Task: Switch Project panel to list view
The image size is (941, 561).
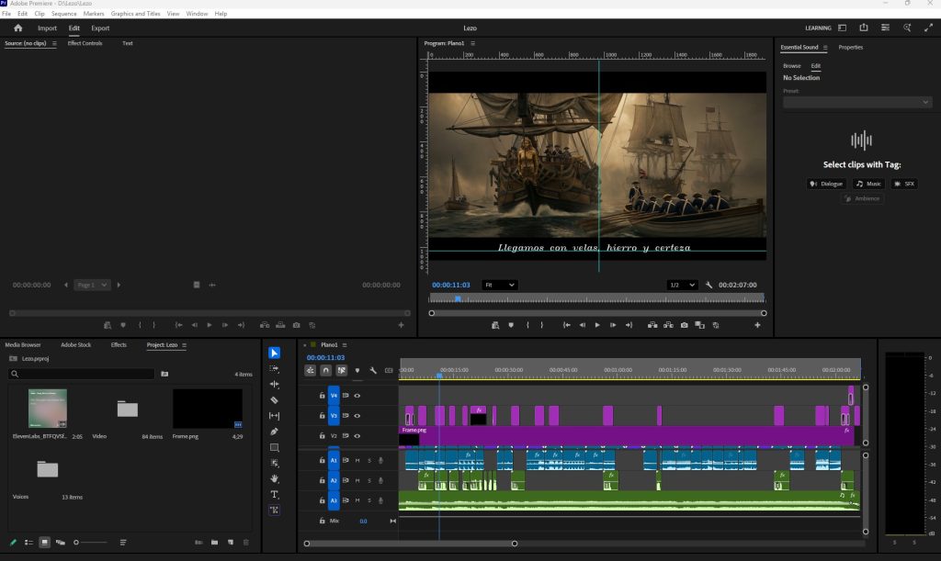Action: pos(28,543)
